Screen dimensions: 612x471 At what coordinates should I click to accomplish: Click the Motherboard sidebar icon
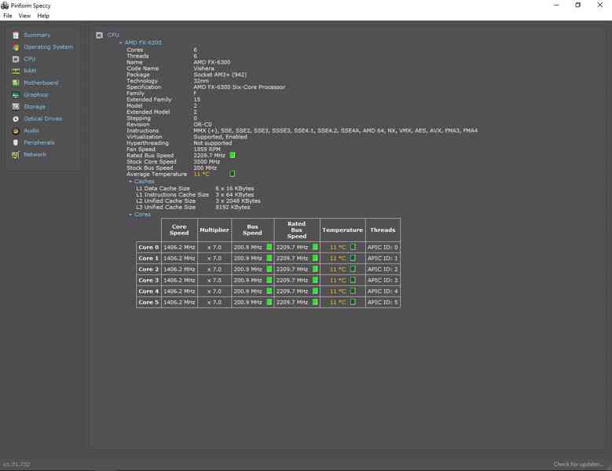(x=16, y=83)
